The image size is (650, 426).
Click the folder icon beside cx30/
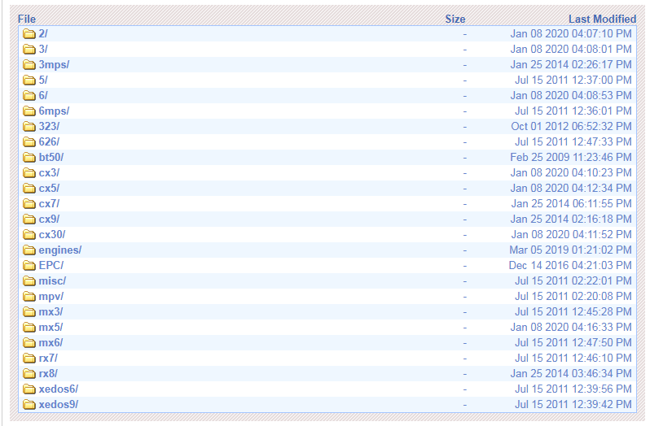[29, 235]
